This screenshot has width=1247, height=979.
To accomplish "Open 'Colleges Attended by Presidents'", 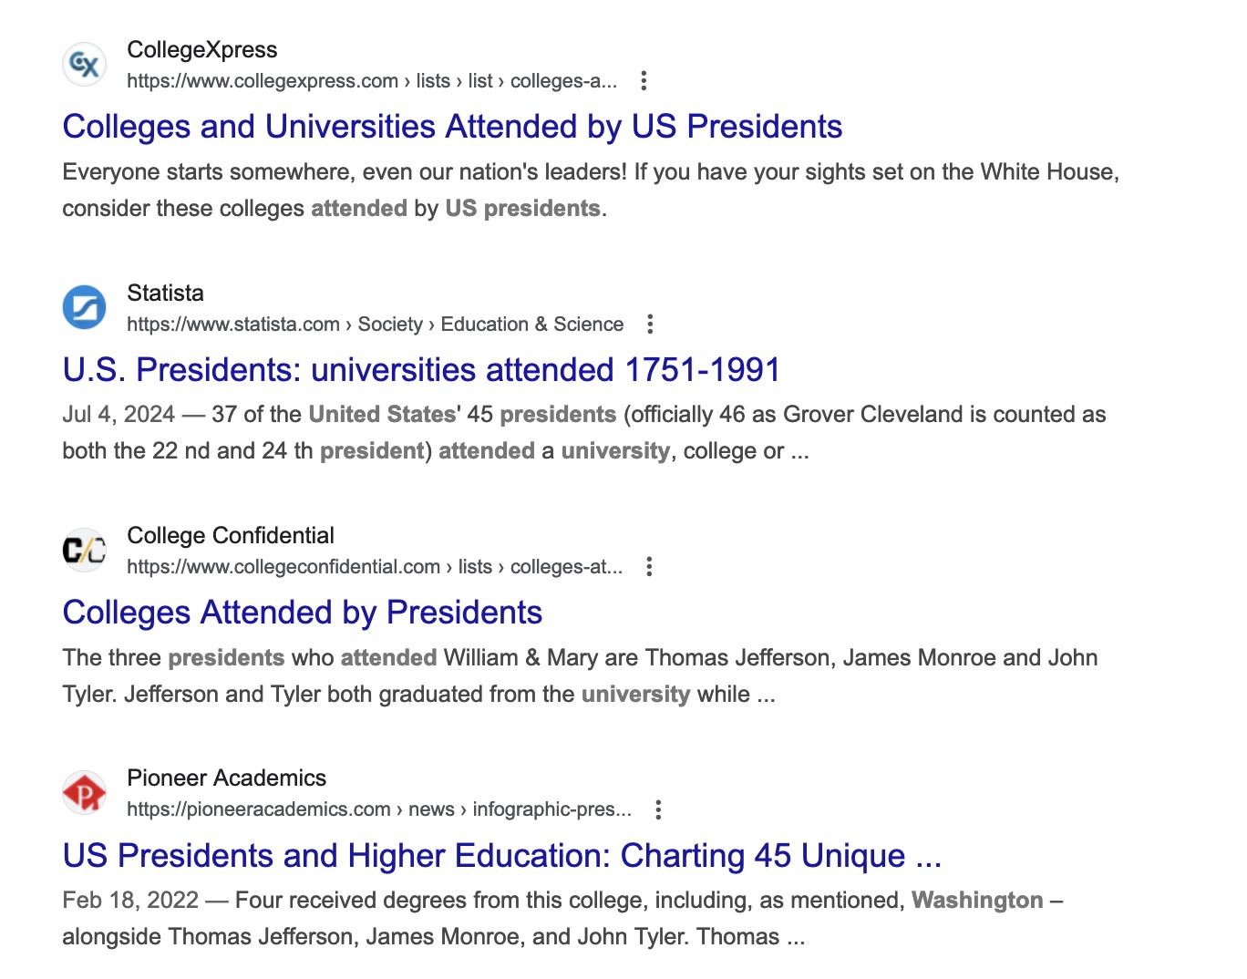I will 302,613.
